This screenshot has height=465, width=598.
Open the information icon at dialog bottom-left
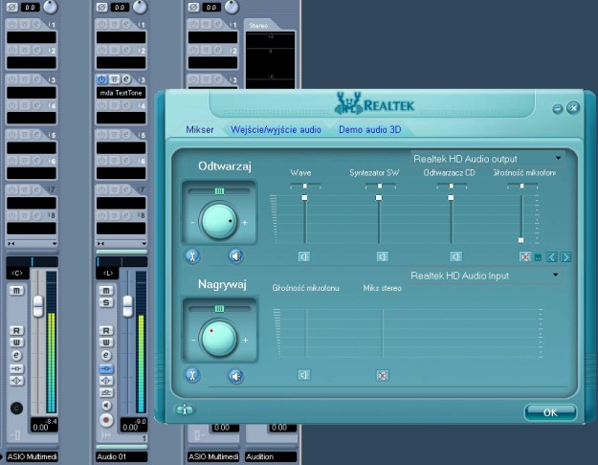[x=184, y=410]
